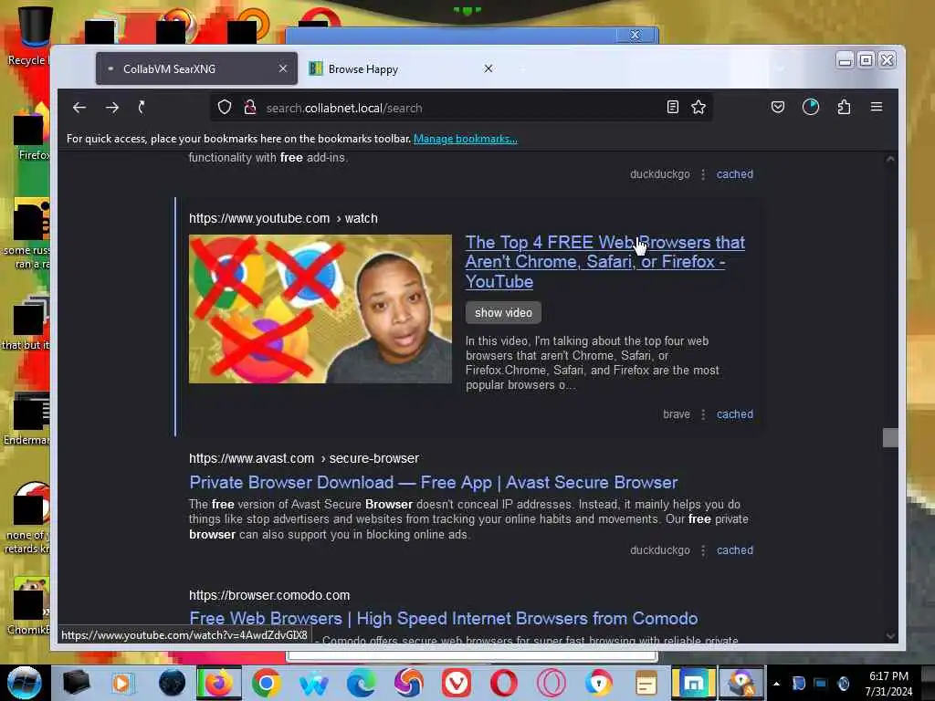The image size is (935, 701).
Task: Open the Pocket save icon
Action: pyautogui.click(x=778, y=108)
